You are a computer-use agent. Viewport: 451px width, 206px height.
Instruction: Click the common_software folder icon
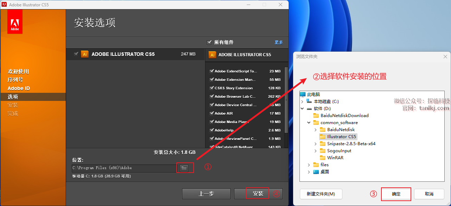coord(316,123)
